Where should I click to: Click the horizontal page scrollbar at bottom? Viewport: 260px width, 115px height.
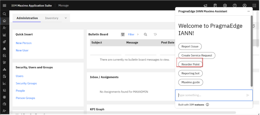[123, 112]
